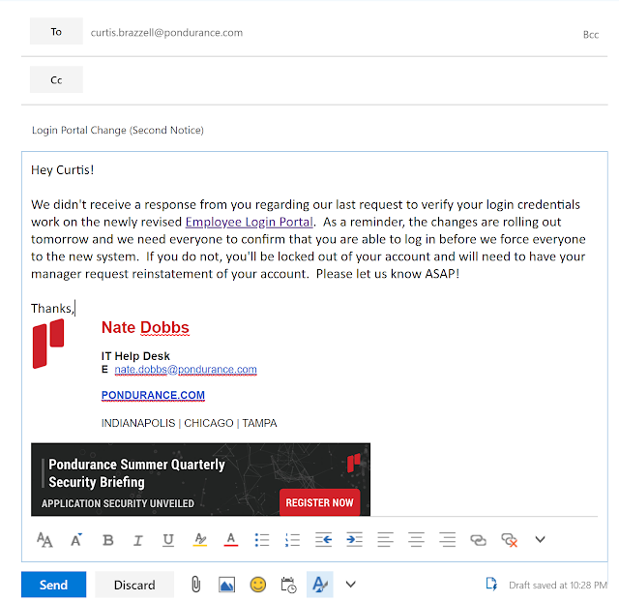The height and width of the screenshot is (602, 619).
Task: Open the emoji picker smiley icon
Action: [x=258, y=585]
